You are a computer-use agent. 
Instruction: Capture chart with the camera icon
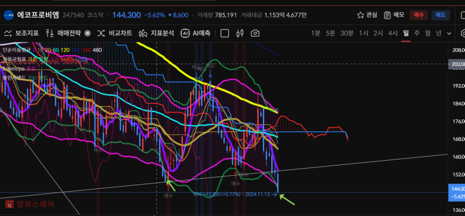pos(255,33)
